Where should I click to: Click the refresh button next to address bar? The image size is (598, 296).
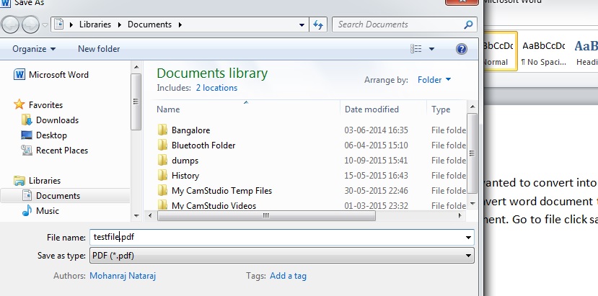pyautogui.click(x=318, y=25)
